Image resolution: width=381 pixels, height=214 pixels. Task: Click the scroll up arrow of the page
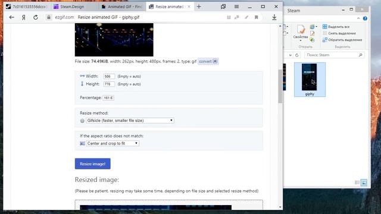point(280,26)
